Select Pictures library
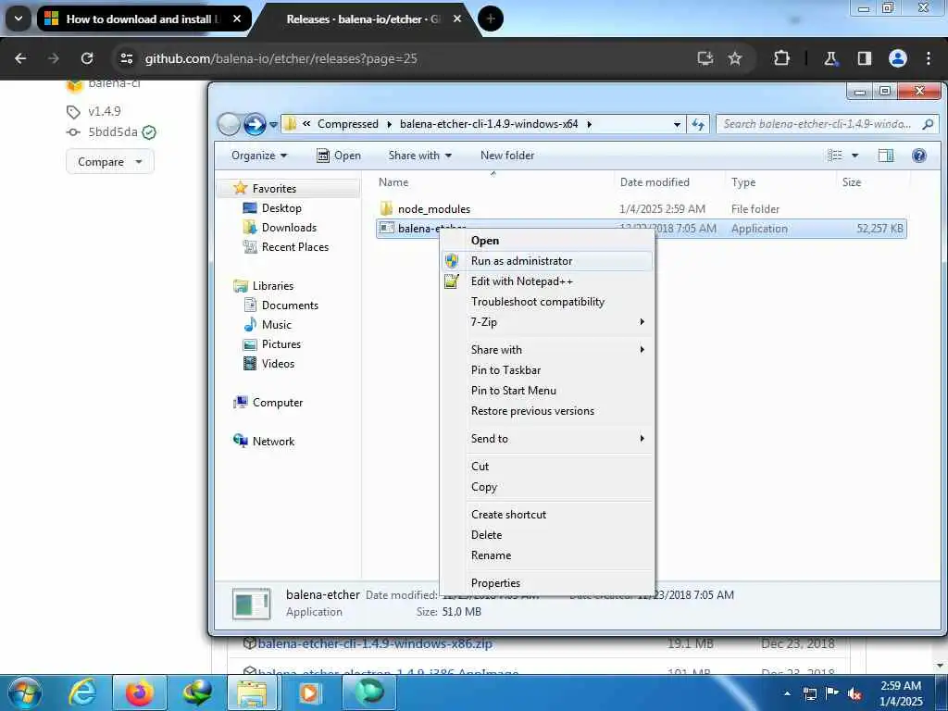Viewport: 948px width, 711px height. (x=281, y=344)
